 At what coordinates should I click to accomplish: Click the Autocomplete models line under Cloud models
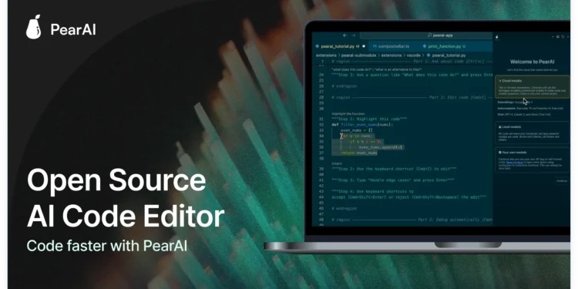pyautogui.click(x=530, y=109)
